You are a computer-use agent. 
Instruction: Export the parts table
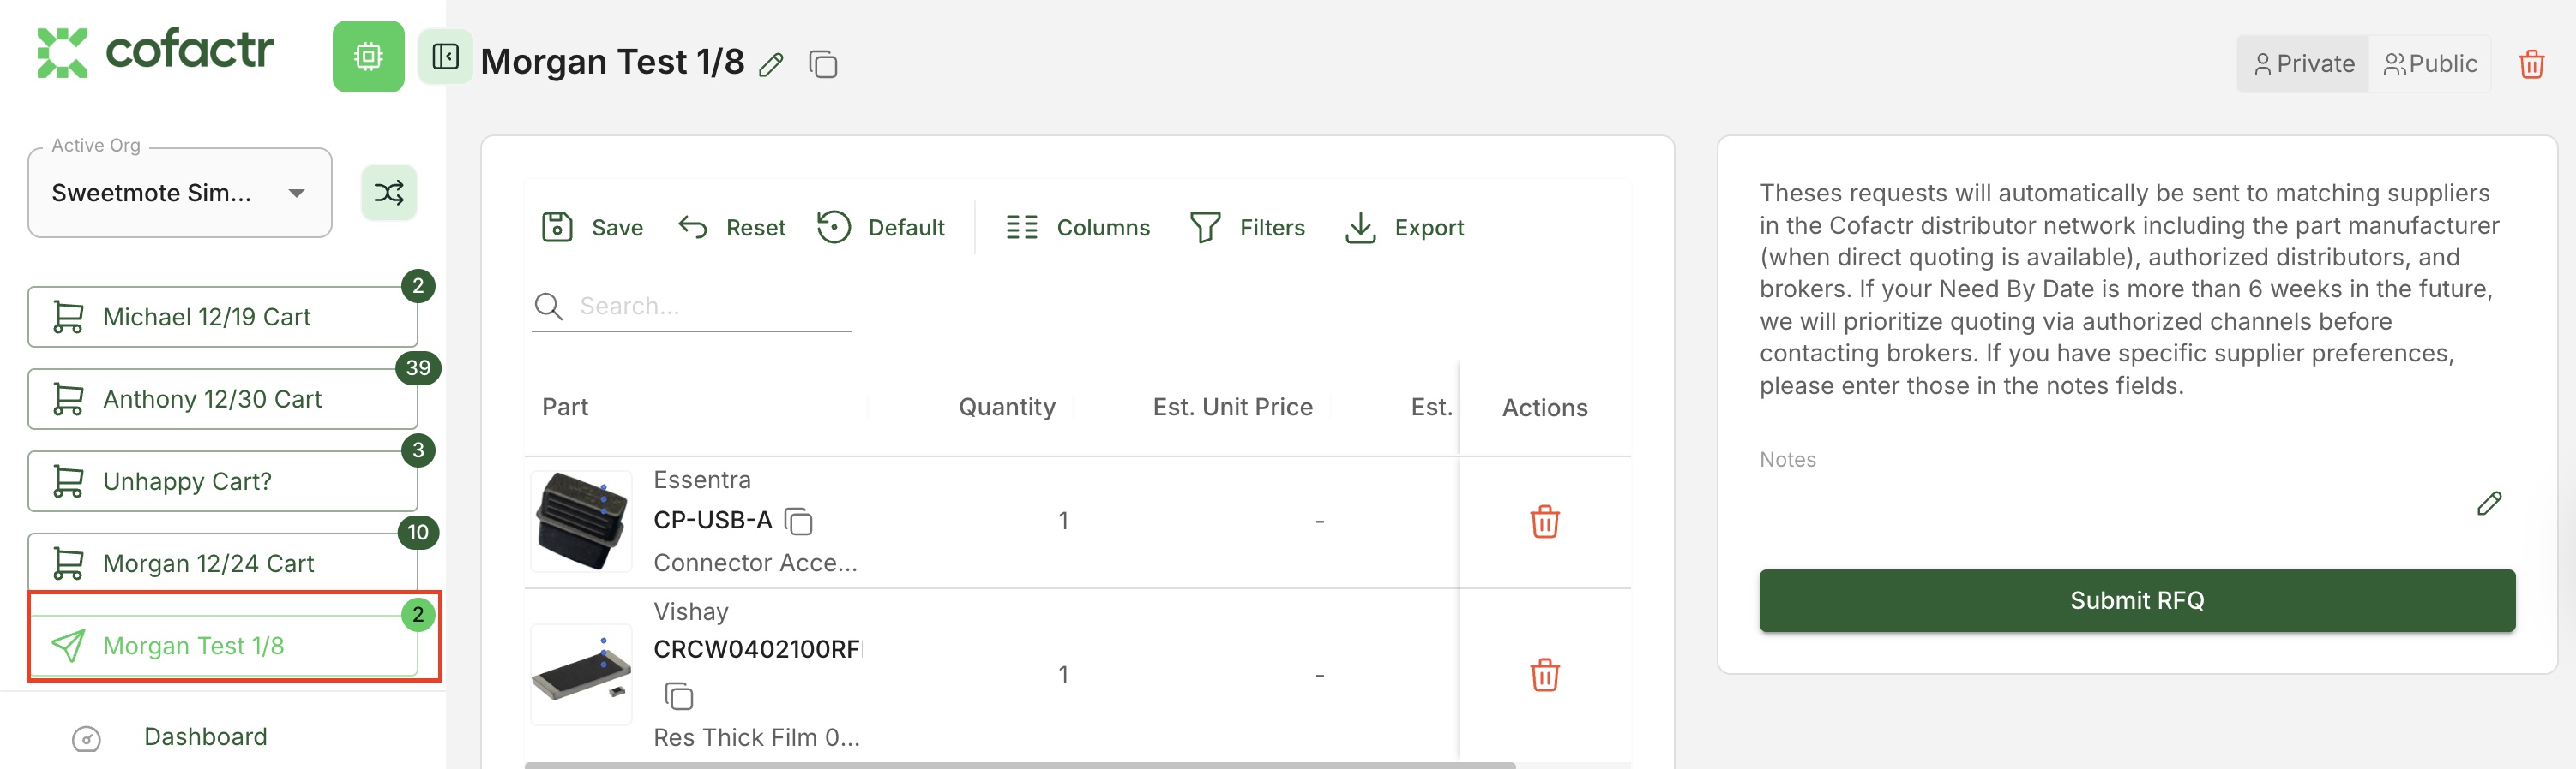tap(1404, 228)
